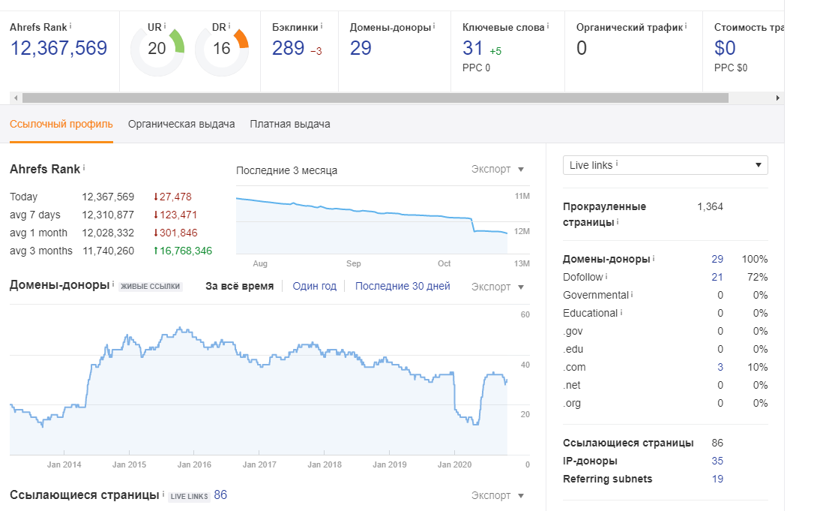This screenshot has height=511, width=823.
Task: Open the 289 backlinks count link
Action: (x=288, y=49)
